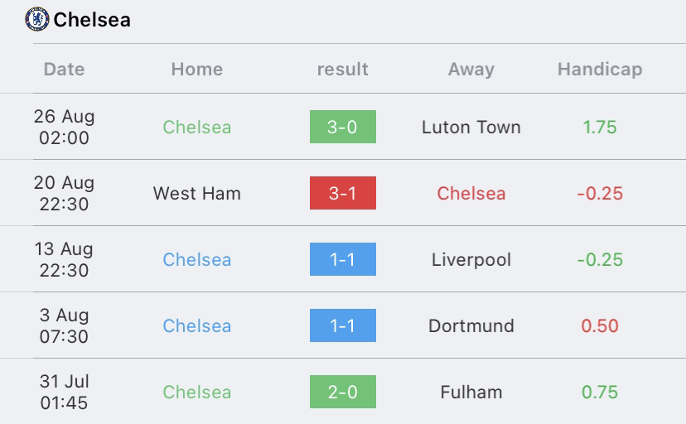
Task: Open the green 3-0 result badge
Action: [x=342, y=127]
